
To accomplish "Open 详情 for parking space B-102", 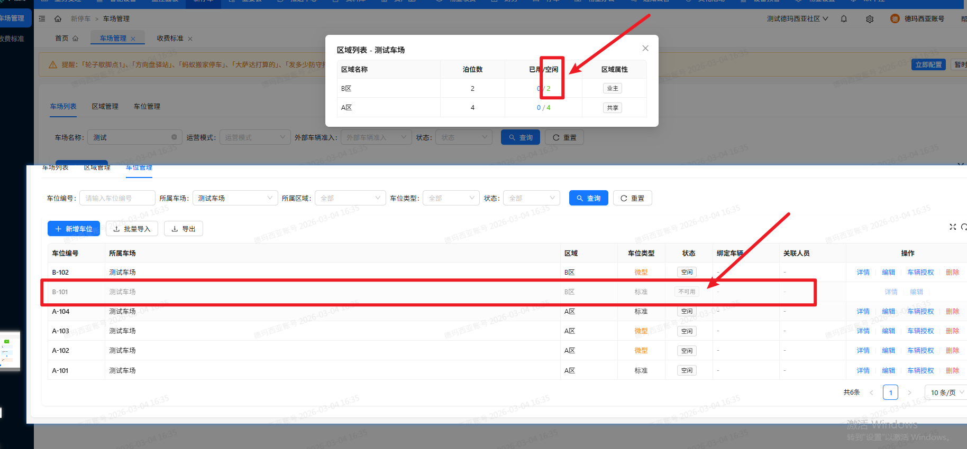I will 863,273.
